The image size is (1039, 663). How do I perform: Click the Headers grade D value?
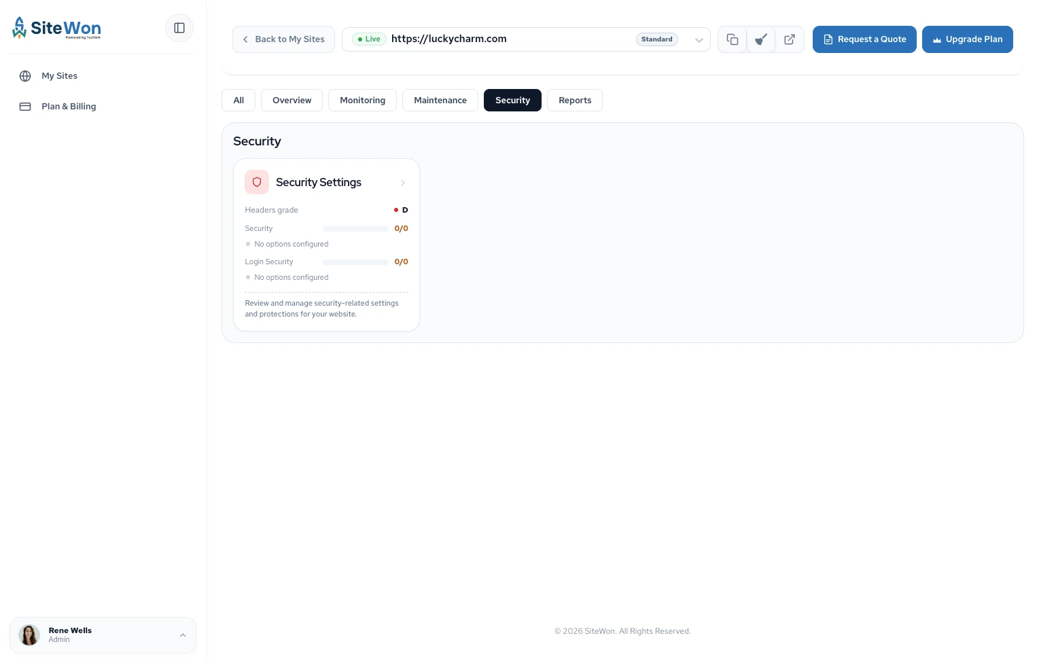click(405, 210)
